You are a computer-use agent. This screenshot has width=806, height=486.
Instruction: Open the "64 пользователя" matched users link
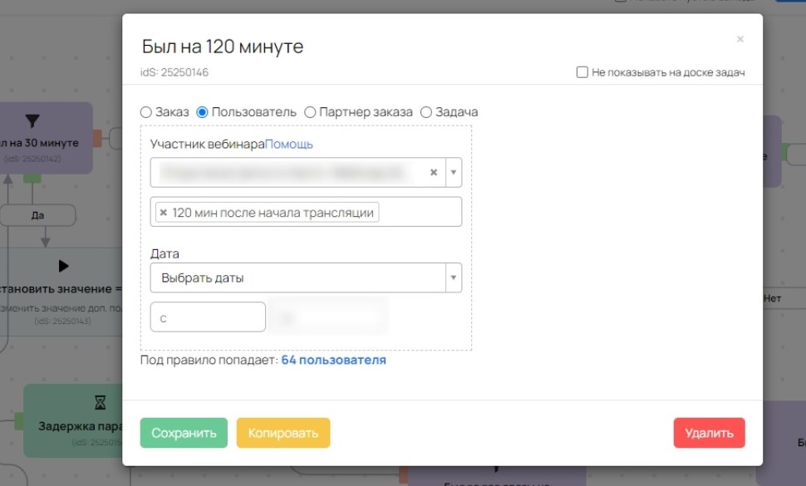click(333, 361)
